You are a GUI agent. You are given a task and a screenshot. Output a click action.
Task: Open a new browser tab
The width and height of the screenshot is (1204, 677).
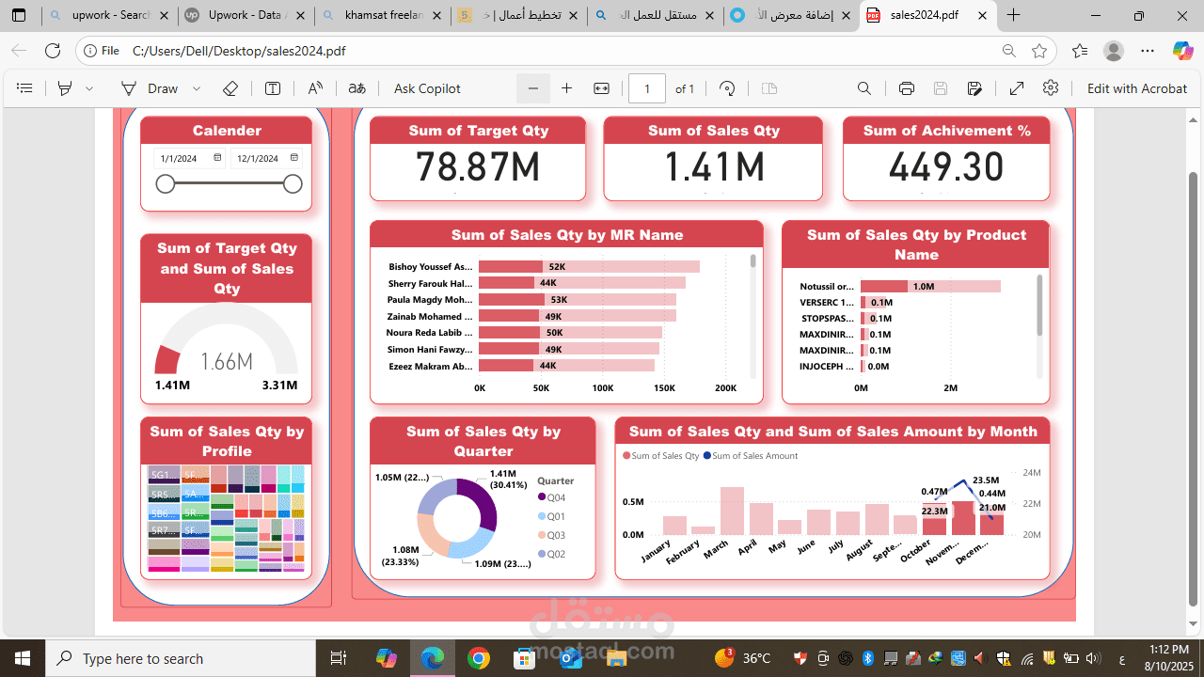pyautogui.click(x=1014, y=16)
